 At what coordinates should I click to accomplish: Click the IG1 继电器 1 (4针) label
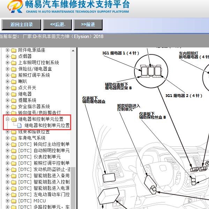point(121,53)
